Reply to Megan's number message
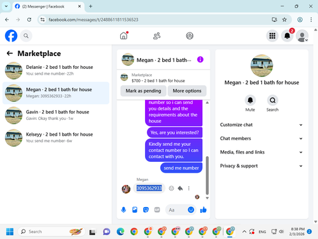This screenshot has height=239, width=318. 180,188
